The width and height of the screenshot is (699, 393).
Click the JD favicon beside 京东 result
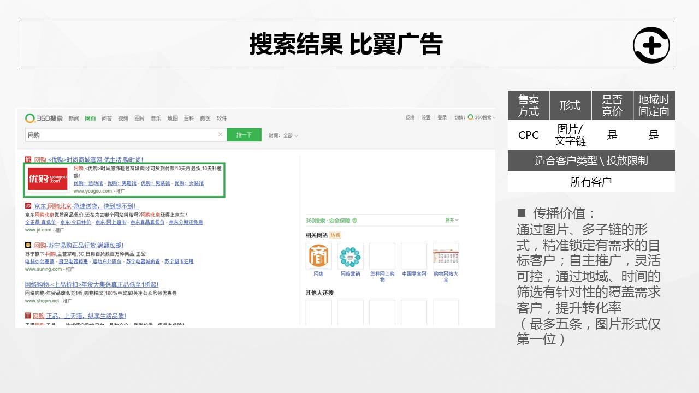[28, 206]
